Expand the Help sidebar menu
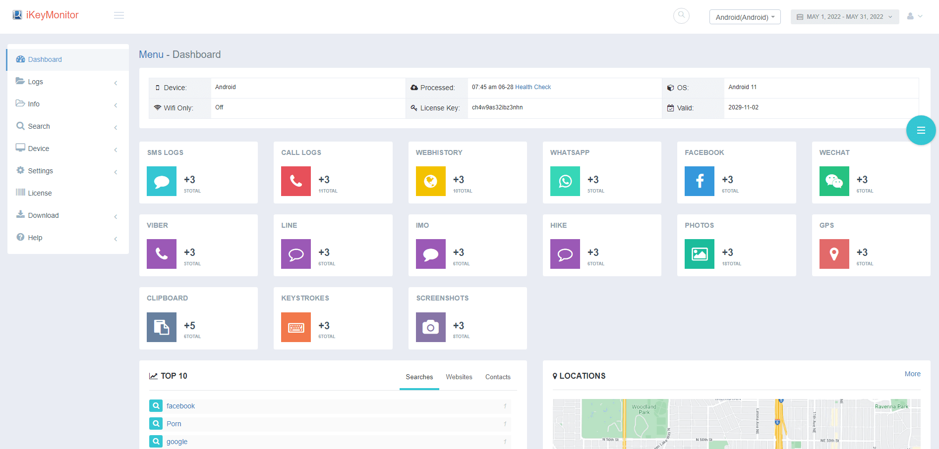Viewport: 939px width, 449px height. point(68,238)
